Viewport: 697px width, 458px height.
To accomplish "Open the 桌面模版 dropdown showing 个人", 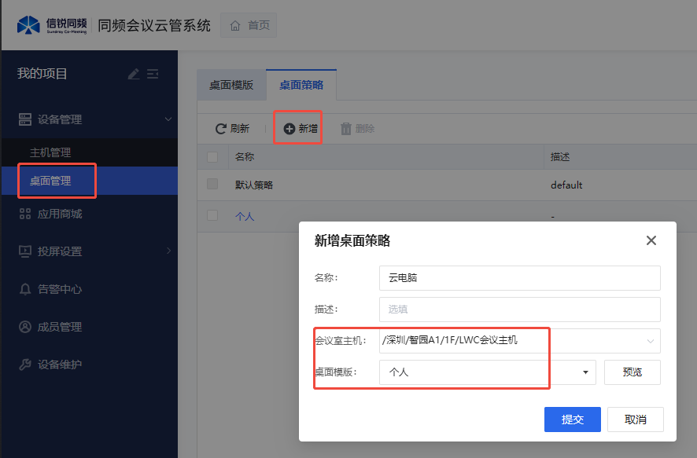I will 585,372.
